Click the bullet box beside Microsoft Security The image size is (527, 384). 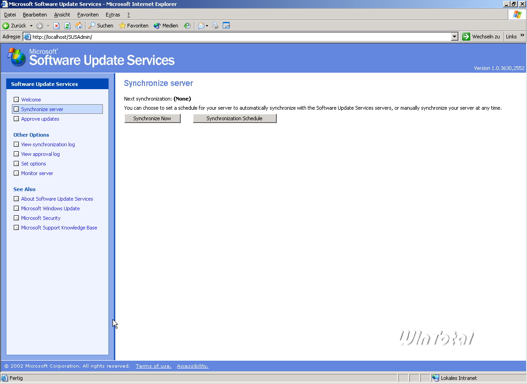tap(16, 218)
